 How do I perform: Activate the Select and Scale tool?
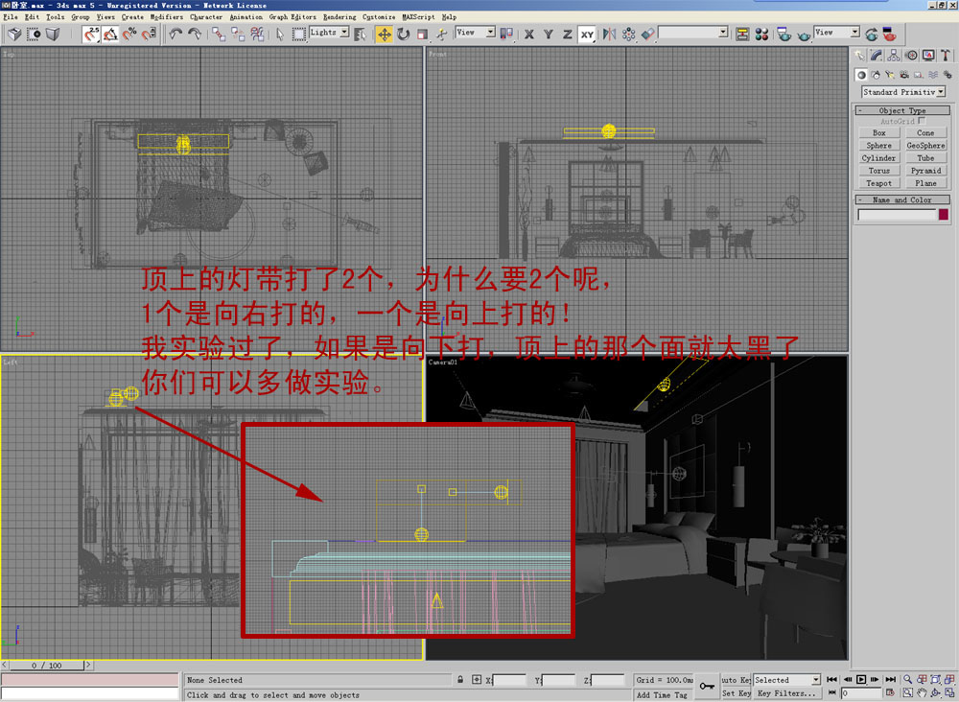(422, 35)
